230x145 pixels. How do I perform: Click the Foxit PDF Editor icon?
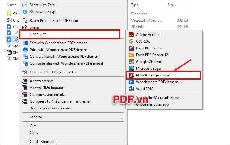point(131,48)
